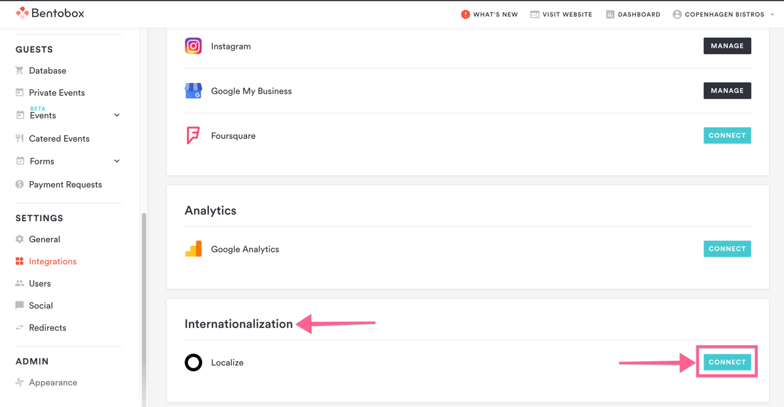Viewport: 784px width, 407px height.
Task: Open Social settings
Action: tap(41, 305)
